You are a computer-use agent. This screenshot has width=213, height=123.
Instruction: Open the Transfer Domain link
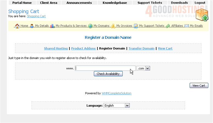141,48
